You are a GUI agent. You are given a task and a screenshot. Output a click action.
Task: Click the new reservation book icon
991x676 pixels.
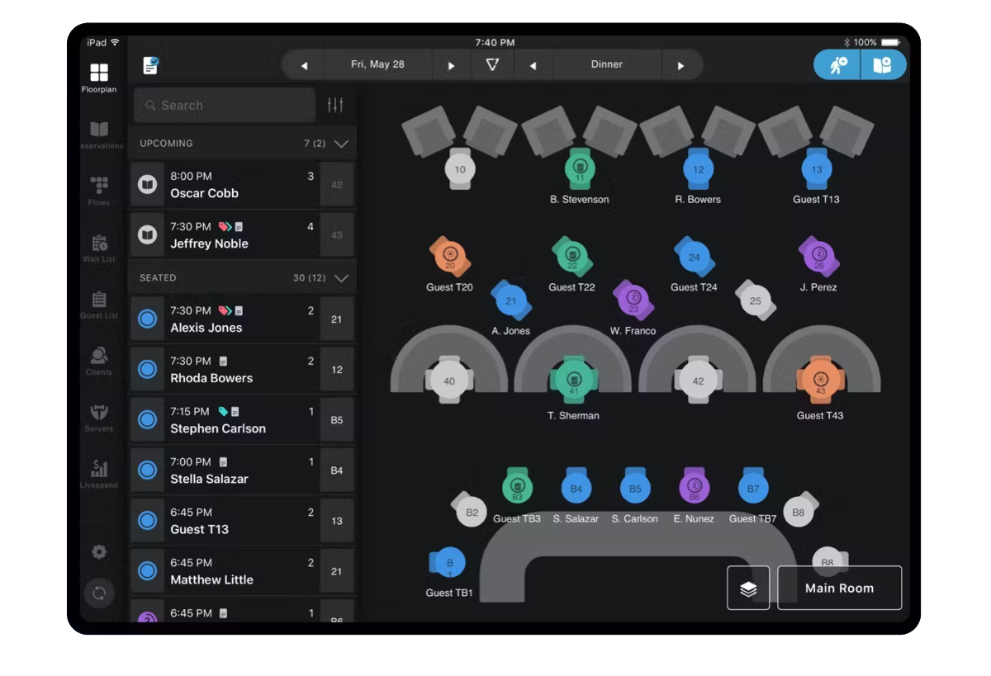pyautogui.click(x=882, y=65)
